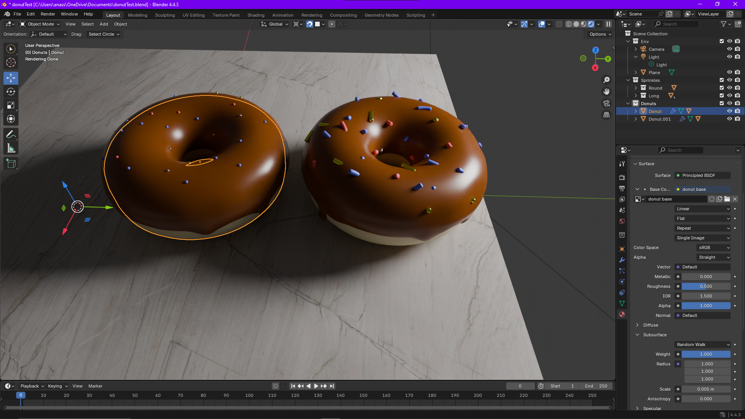Image resolution: width=745 pixels, height=419 pixels.
Task: Open the Output properties tab
Action: pos(622,188)
